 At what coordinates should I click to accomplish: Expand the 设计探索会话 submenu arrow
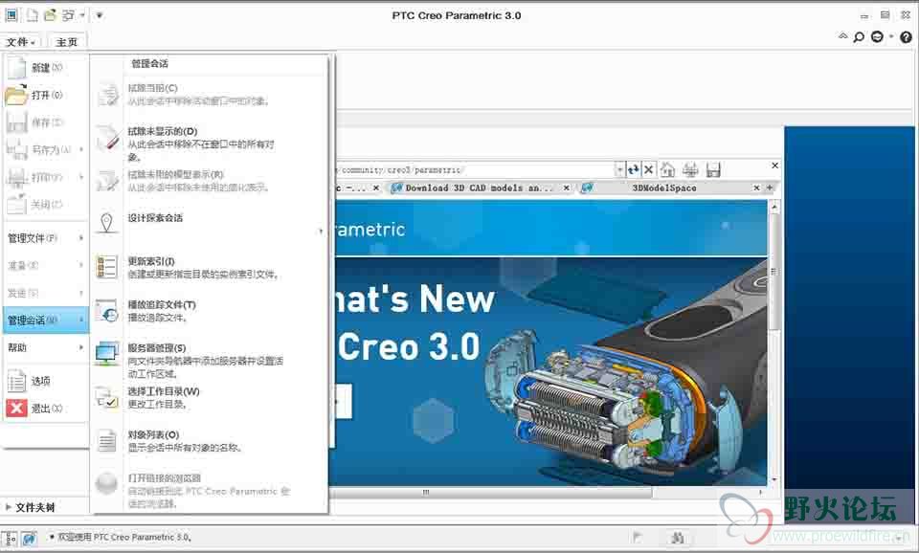[x=321, y=231]
